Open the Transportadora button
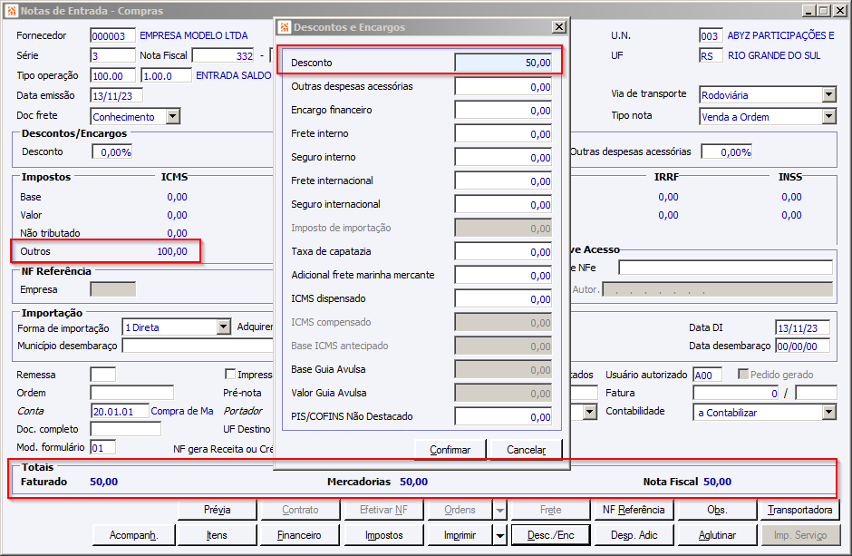This screenshot has width=852, height=556. [799, 510]
